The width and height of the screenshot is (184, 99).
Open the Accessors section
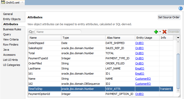coord(9,55)
